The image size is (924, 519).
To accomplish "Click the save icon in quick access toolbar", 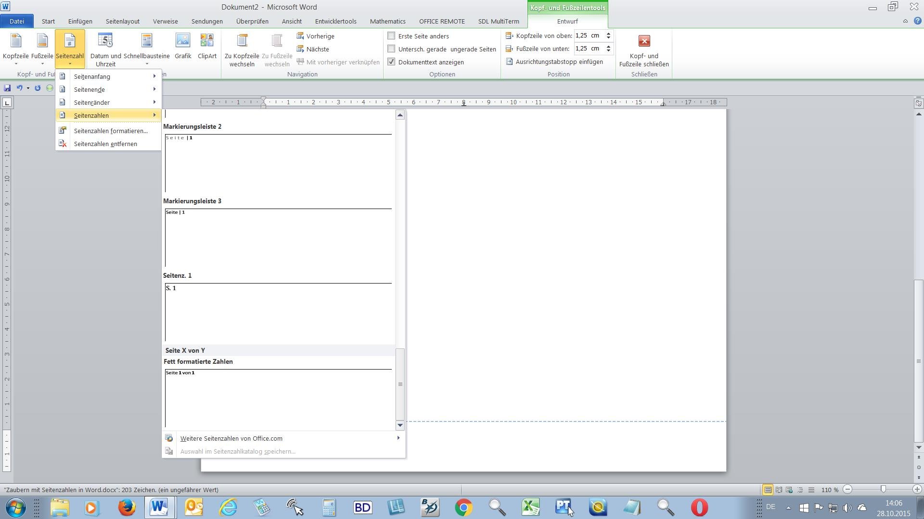I will pos(7,88).
